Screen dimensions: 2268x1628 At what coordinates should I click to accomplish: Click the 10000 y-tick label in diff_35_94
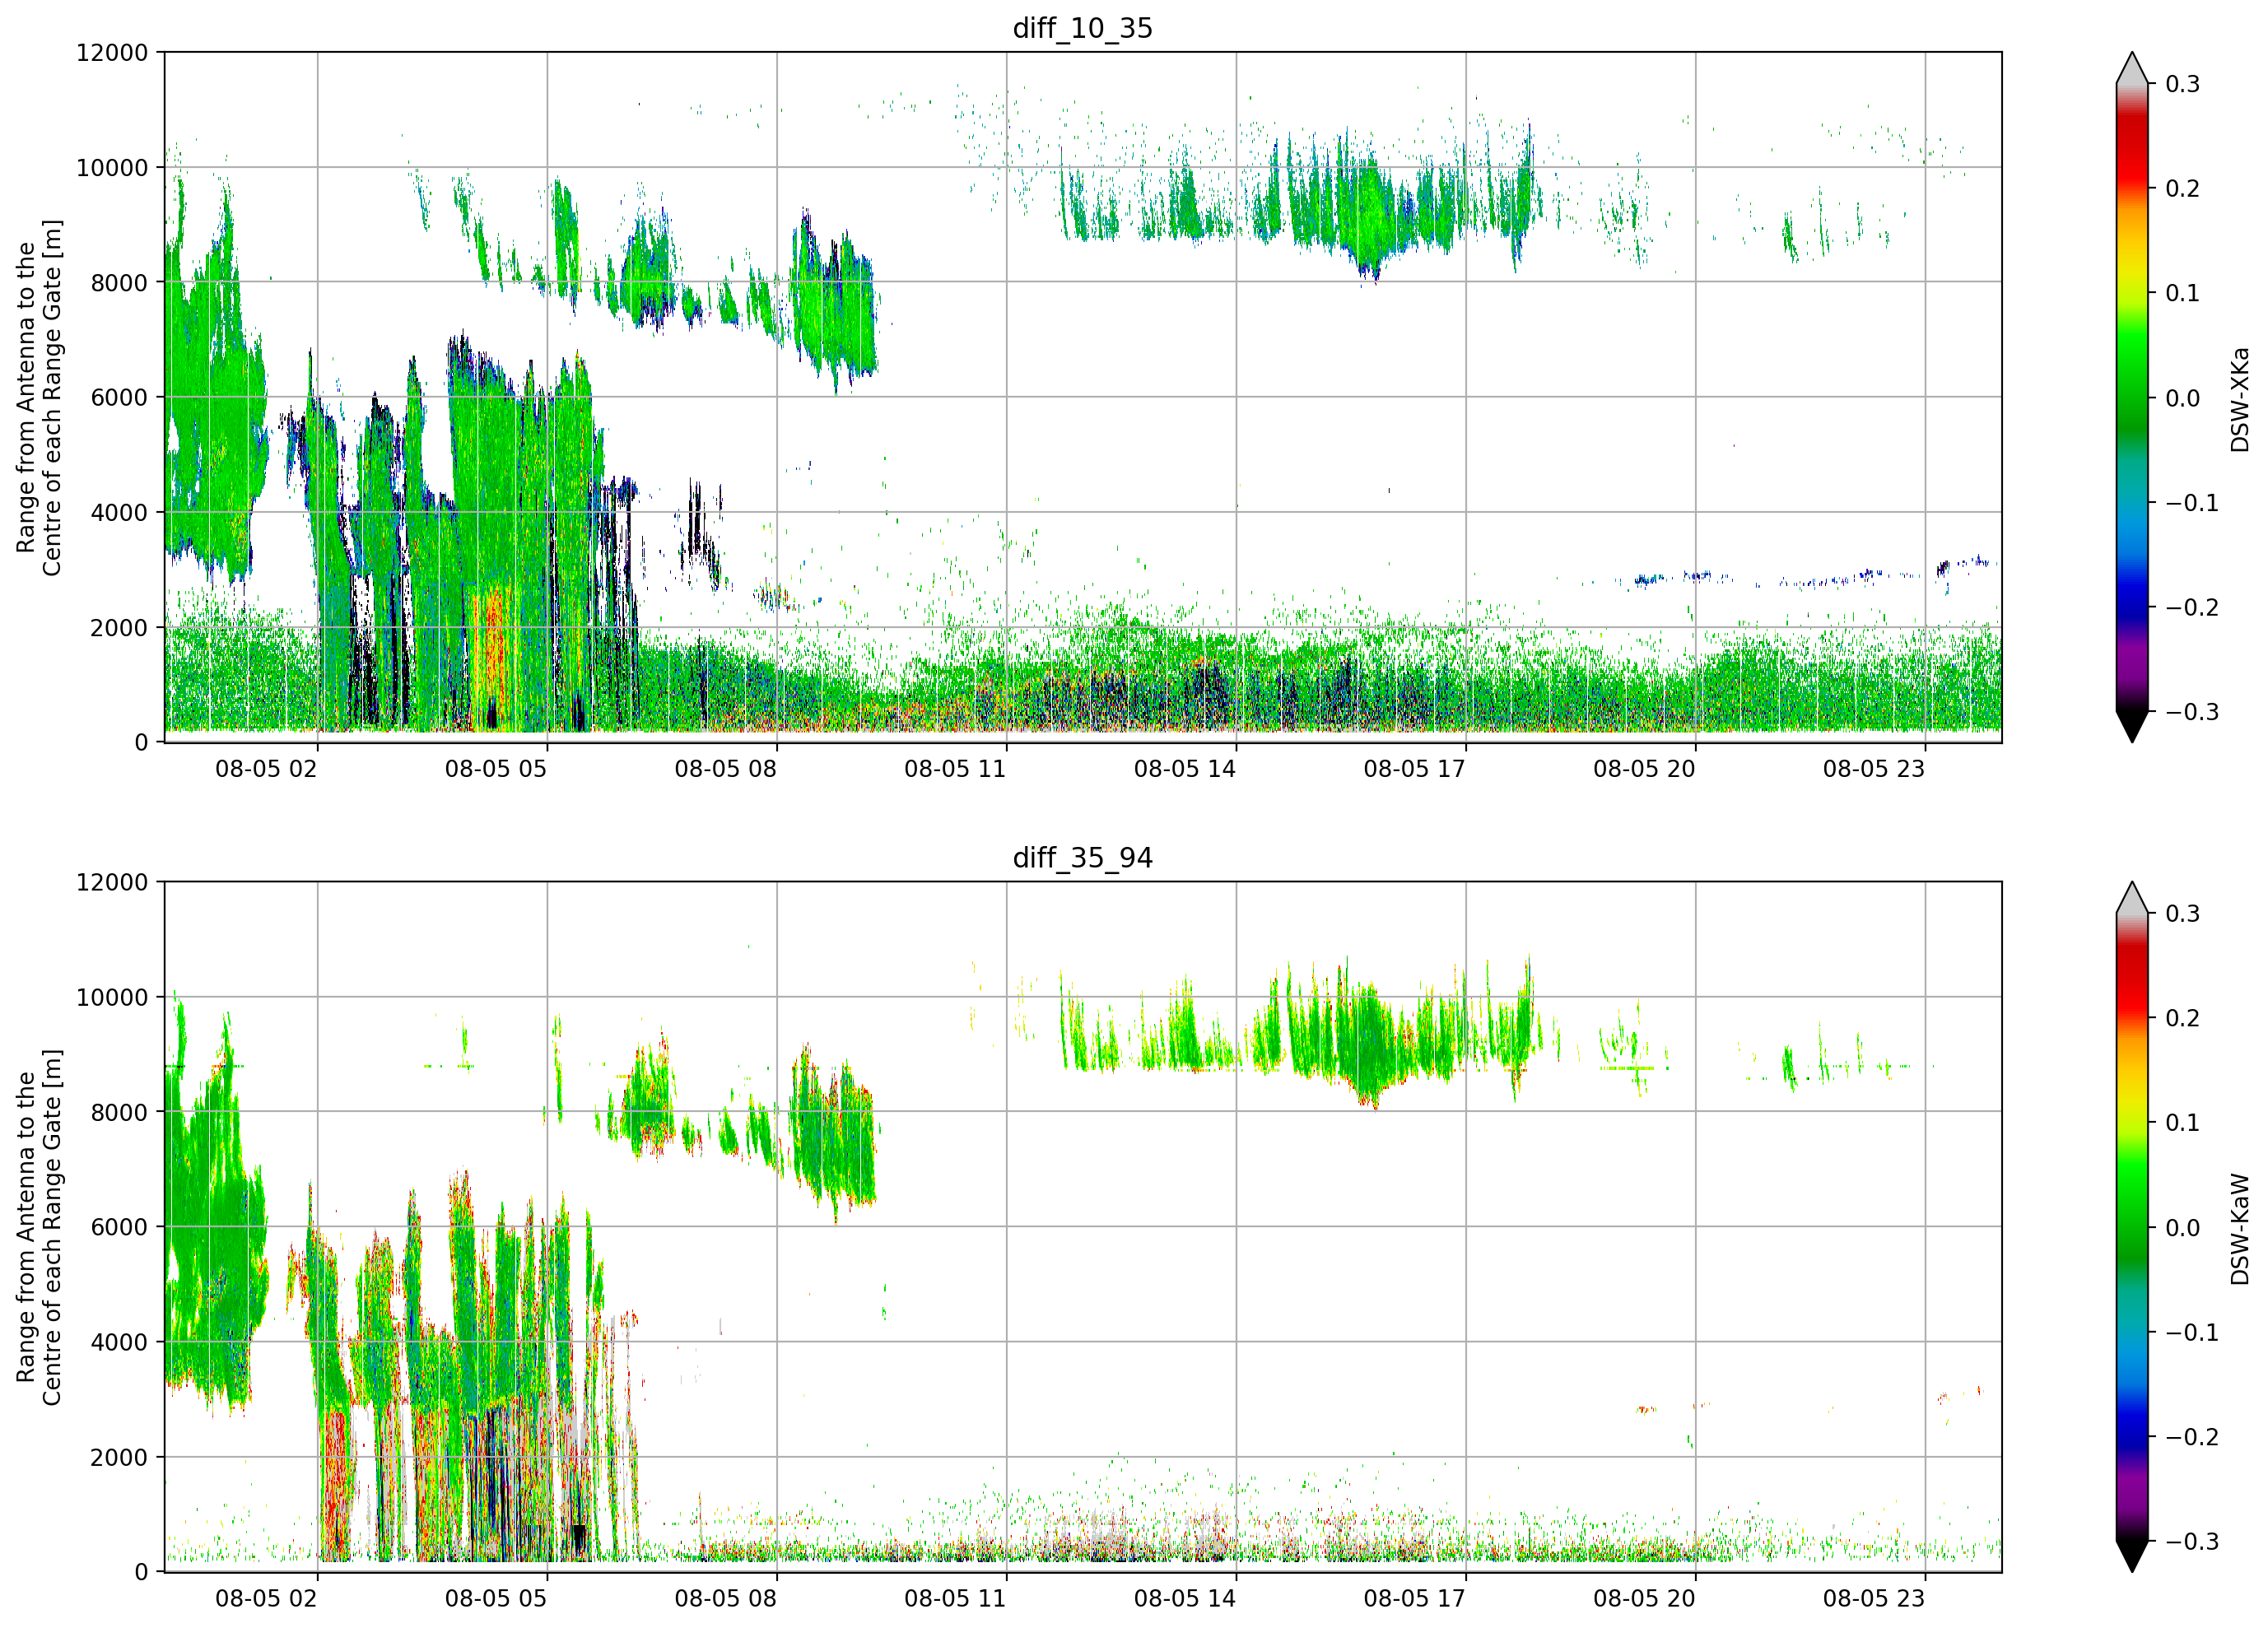[x=112, y=997]
